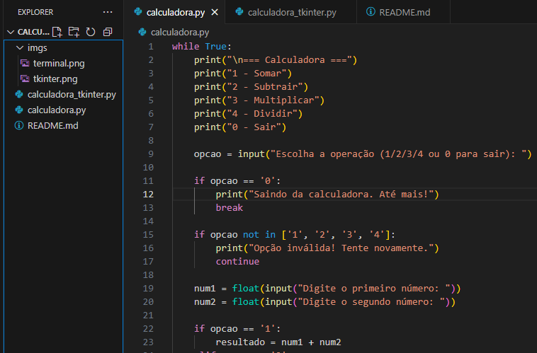Screen dimensions: 537x353
Task: Click the print "2 - Subtrair" line
Action: 251,87
